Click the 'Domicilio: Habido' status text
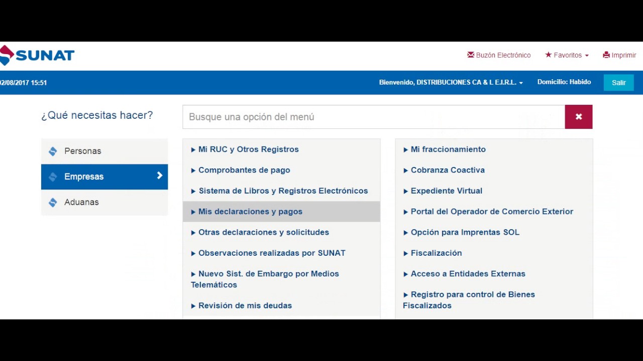The image size is (643, 361). click(564, 82)
